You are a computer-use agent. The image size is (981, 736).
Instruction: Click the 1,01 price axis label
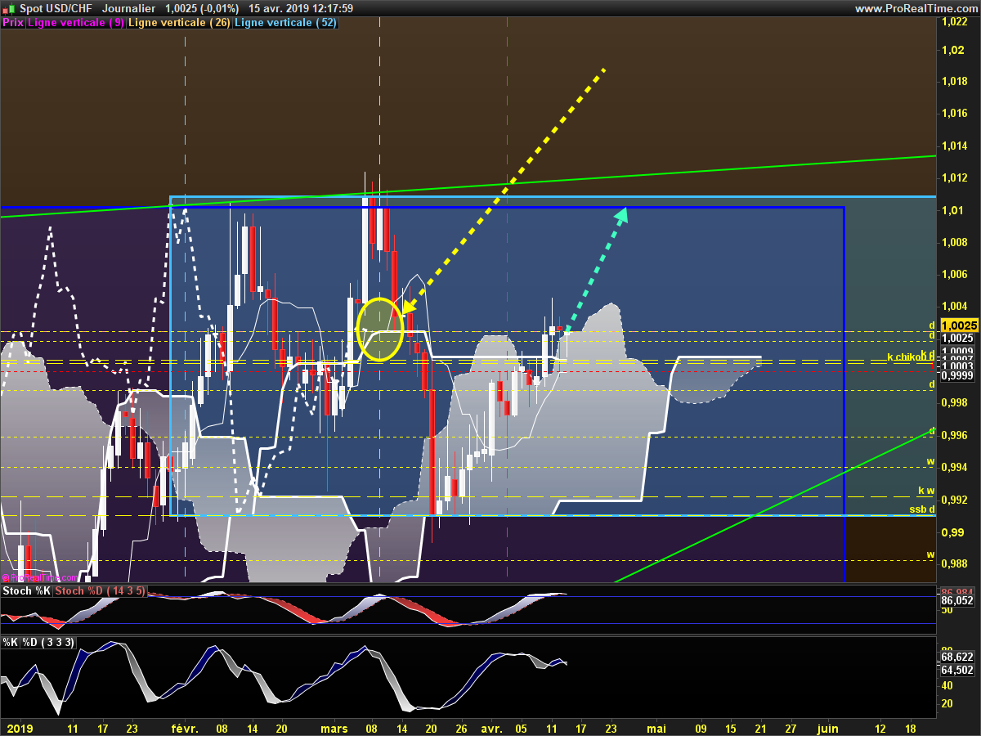click(x=951, y=210)
